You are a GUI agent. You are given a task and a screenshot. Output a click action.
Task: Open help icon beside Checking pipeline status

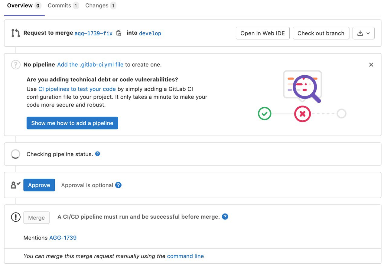98,154
